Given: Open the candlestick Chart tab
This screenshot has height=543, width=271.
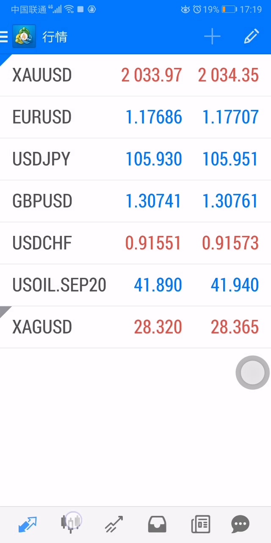Looking at the screenshot, I should [x=71, y=523].
